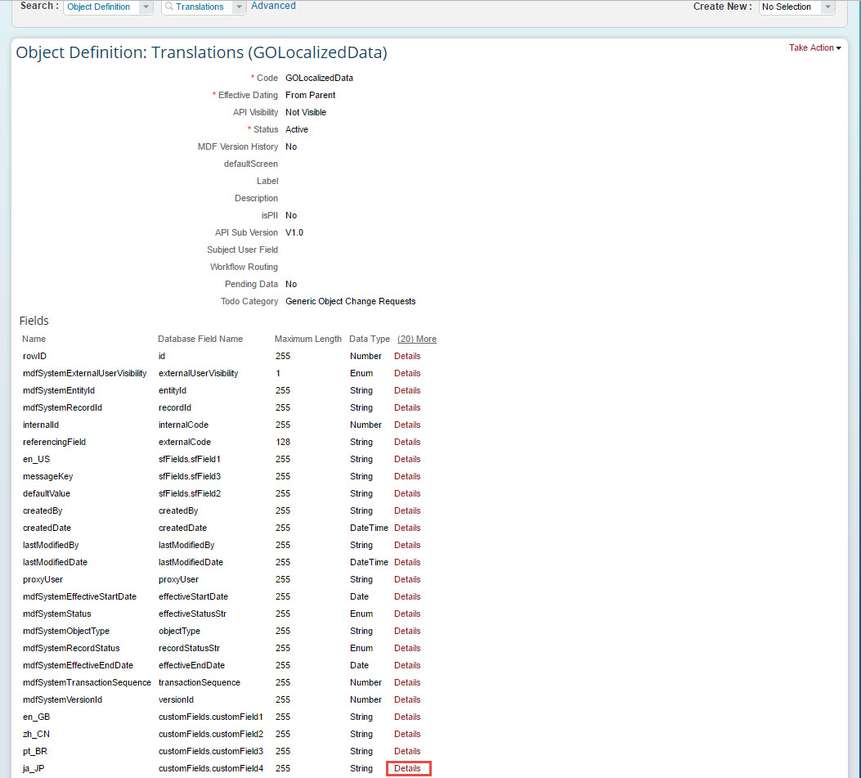Screen dimensions: 861x778
Task: Select the pt_BR field name
Action: pyautogui.click(x=35, y=751)
